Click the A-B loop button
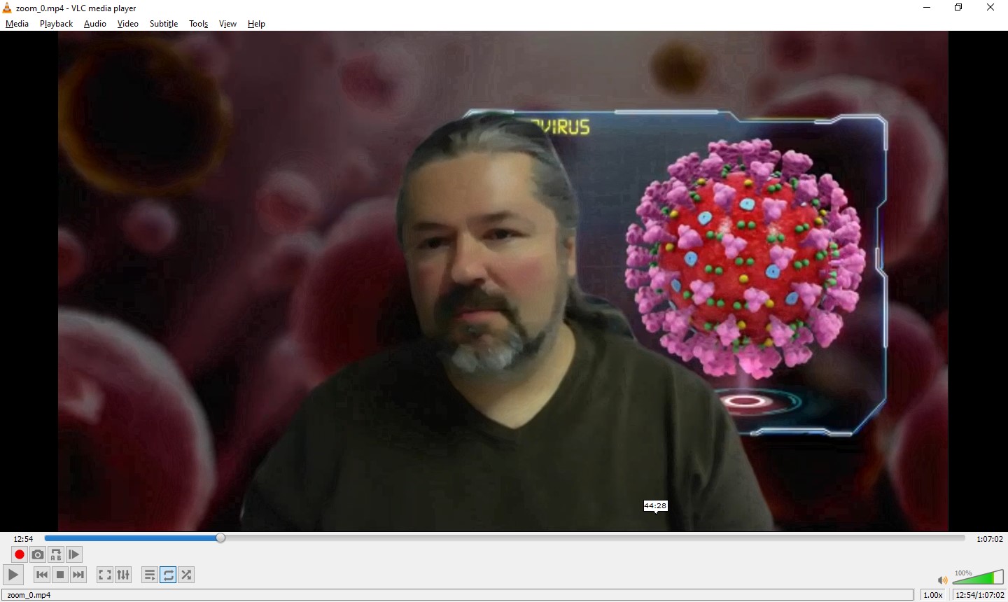 click(x=56, y=555)
